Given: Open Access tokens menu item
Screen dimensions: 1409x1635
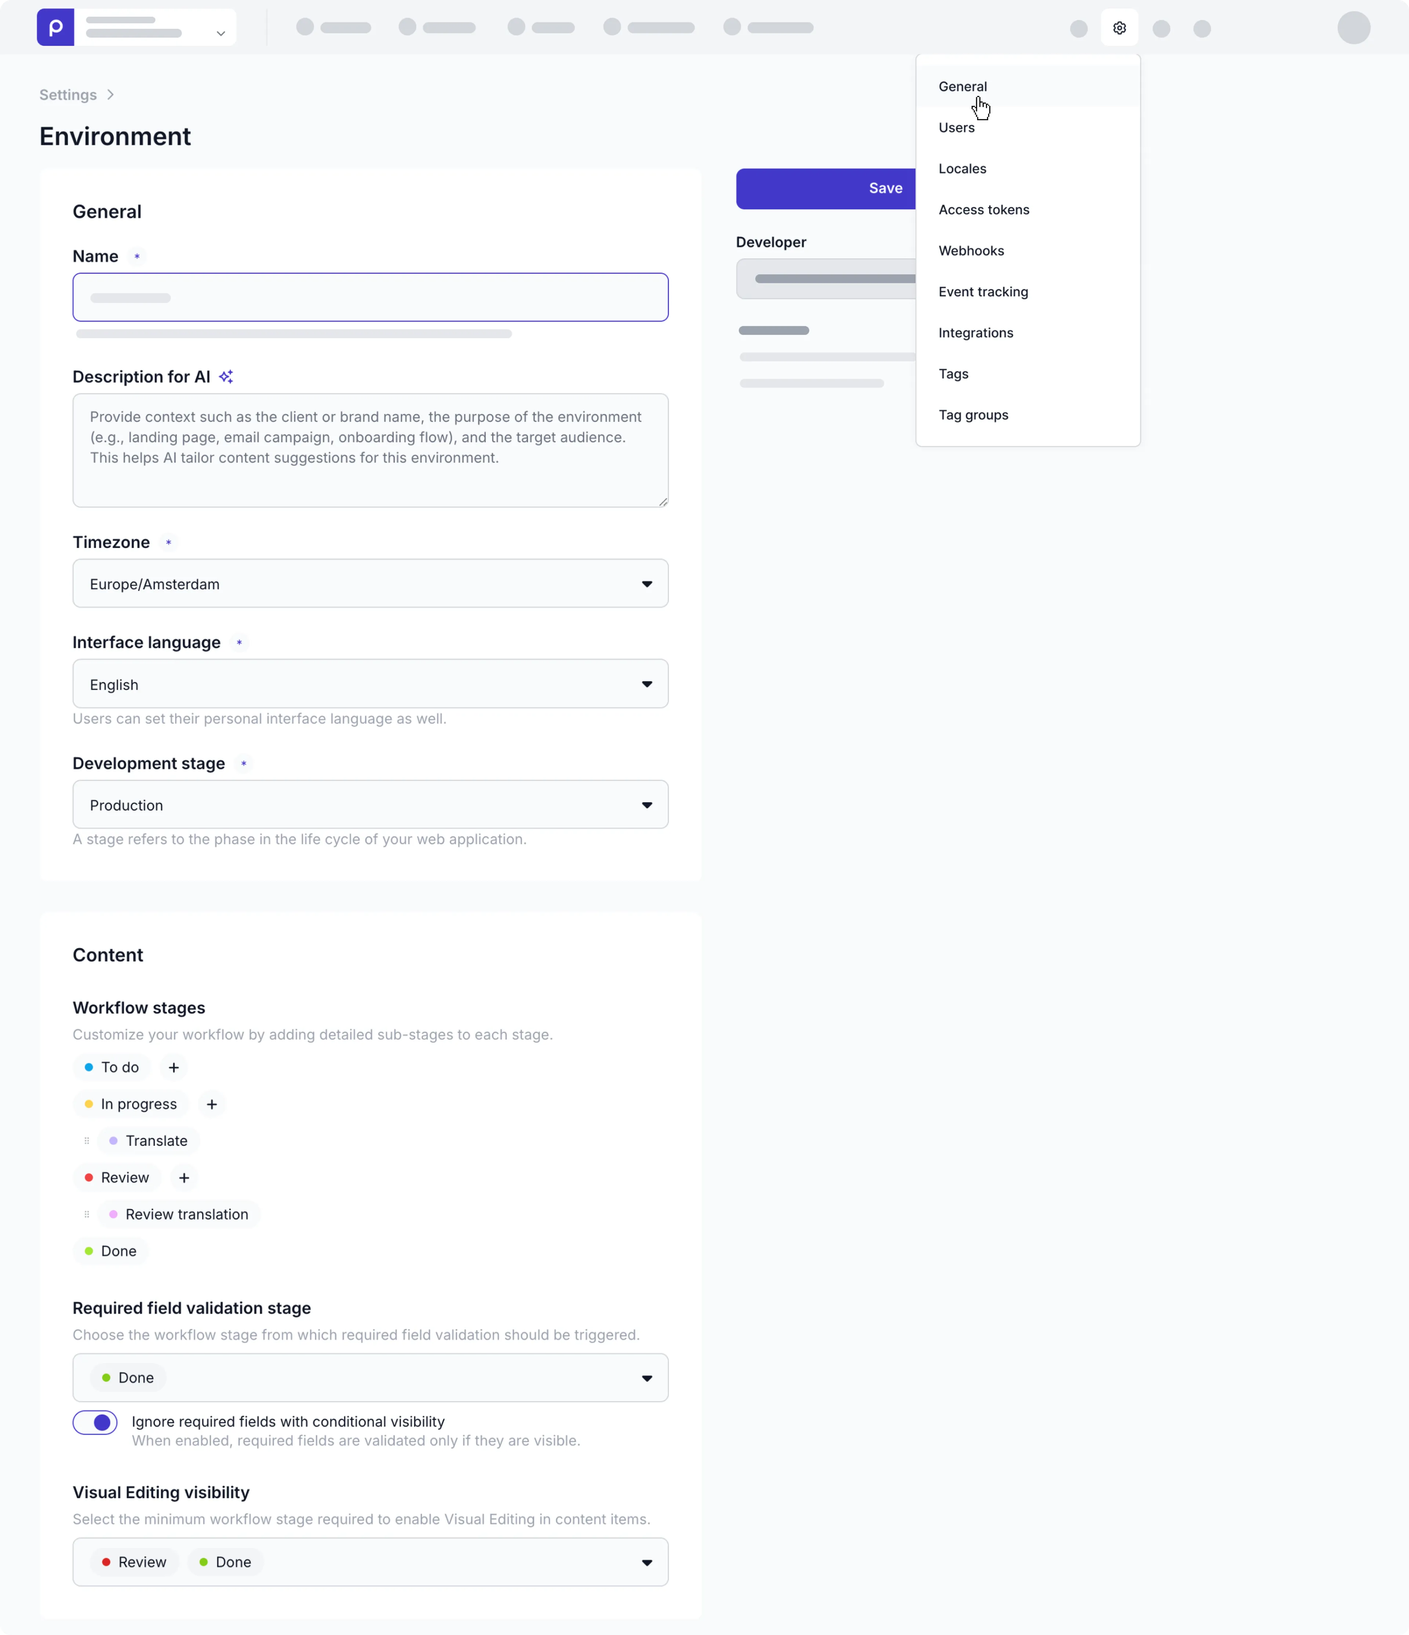Looking at the screenshot, I should 984,210.
